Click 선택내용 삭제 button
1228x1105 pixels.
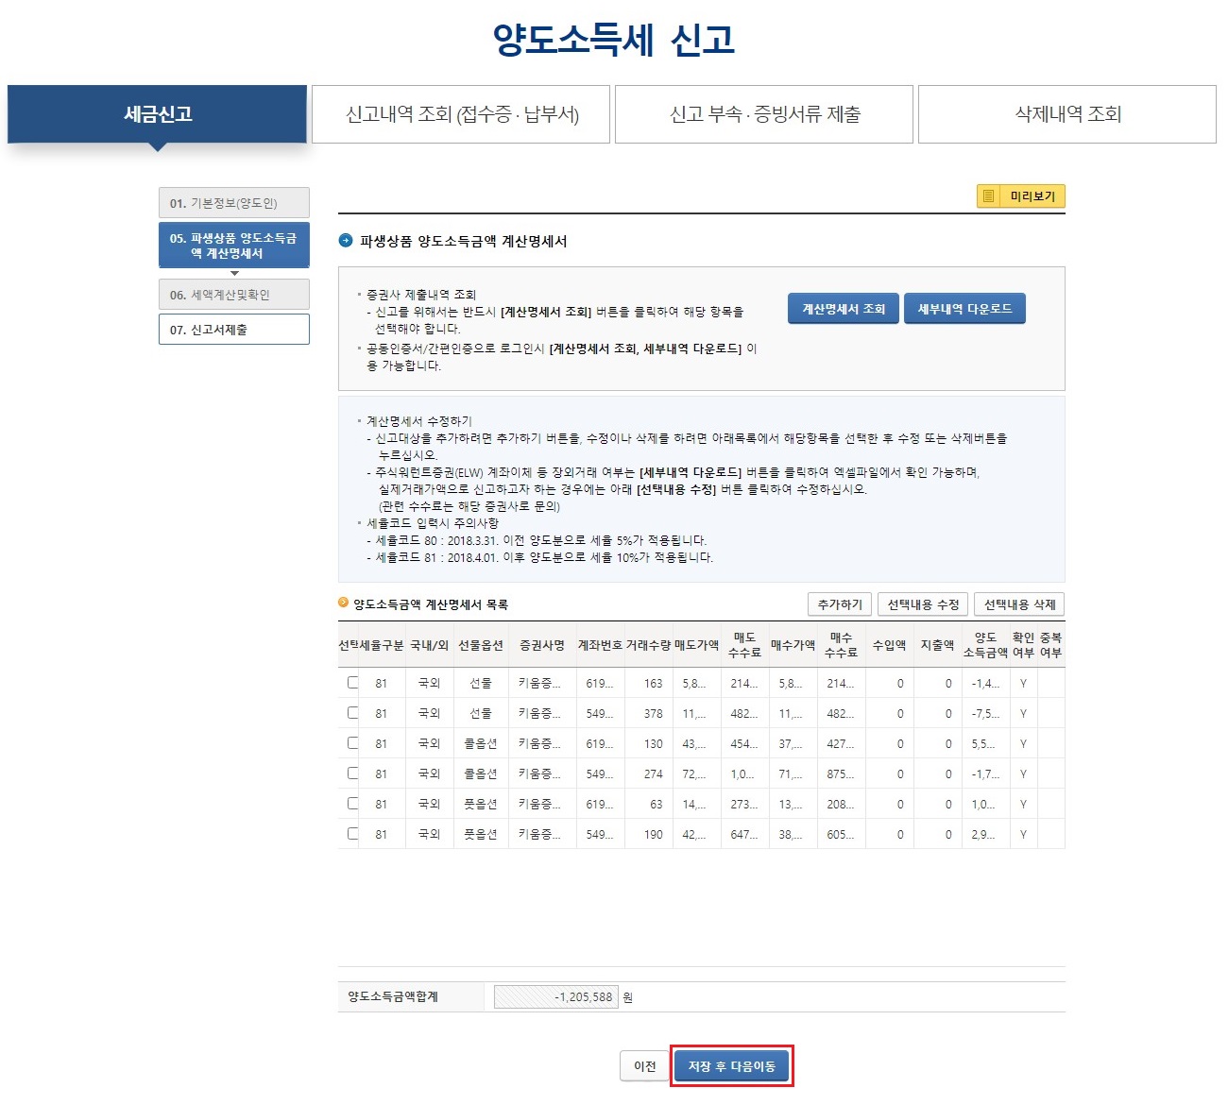(x=1019, y=604)
